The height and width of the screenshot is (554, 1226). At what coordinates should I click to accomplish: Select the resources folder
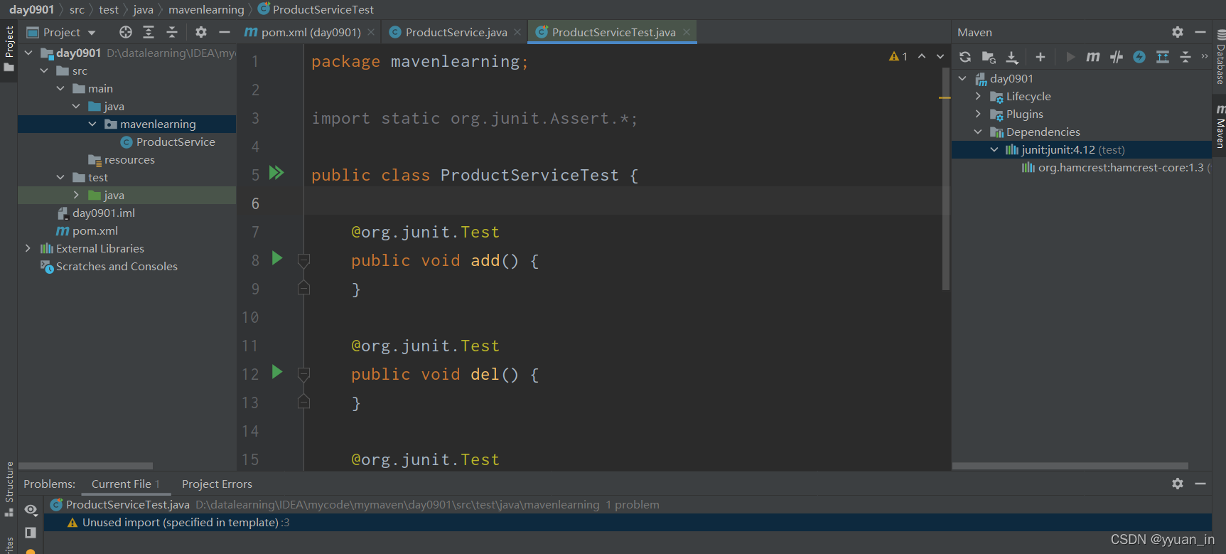(121, 159)
